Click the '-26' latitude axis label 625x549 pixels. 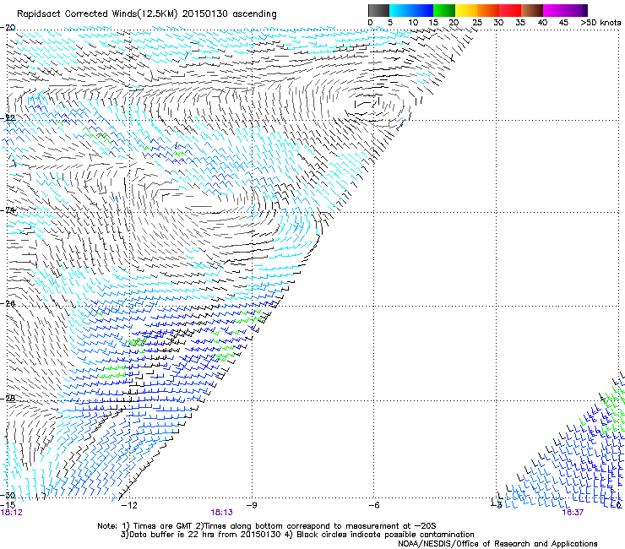coord(8,304)
